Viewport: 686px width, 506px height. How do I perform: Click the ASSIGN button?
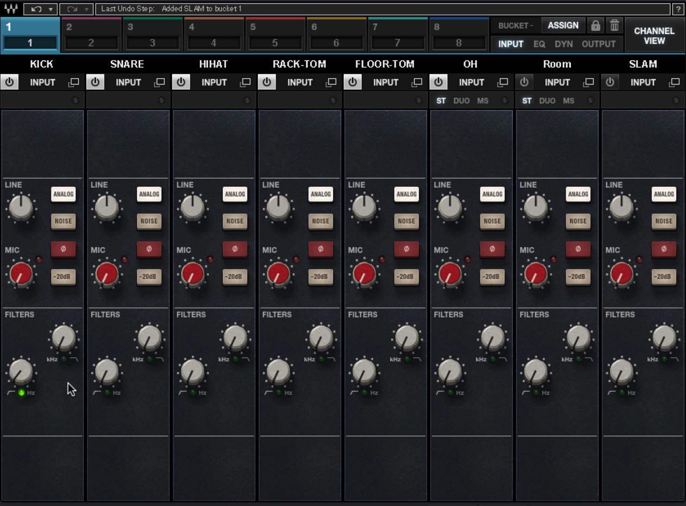click(563, 25)
